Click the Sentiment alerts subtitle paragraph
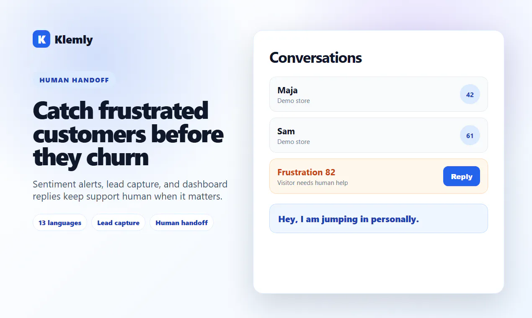Screen dimensions: 532x318 tap(130, 190)
